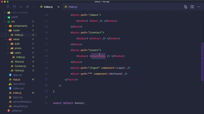
Task: Click the test icon beside App.test.js
Action: pyautogui.click(x=10, y=84)
